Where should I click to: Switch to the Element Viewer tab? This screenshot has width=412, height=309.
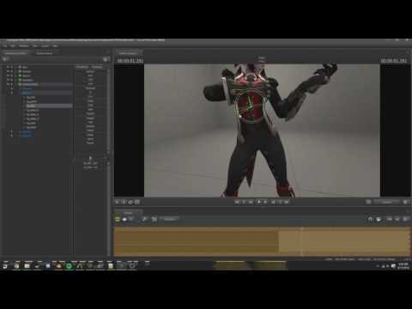(45, 53)
